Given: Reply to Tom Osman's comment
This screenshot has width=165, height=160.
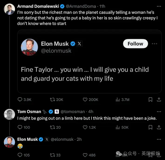Looking at the screenshot, I should click(20, 127).
